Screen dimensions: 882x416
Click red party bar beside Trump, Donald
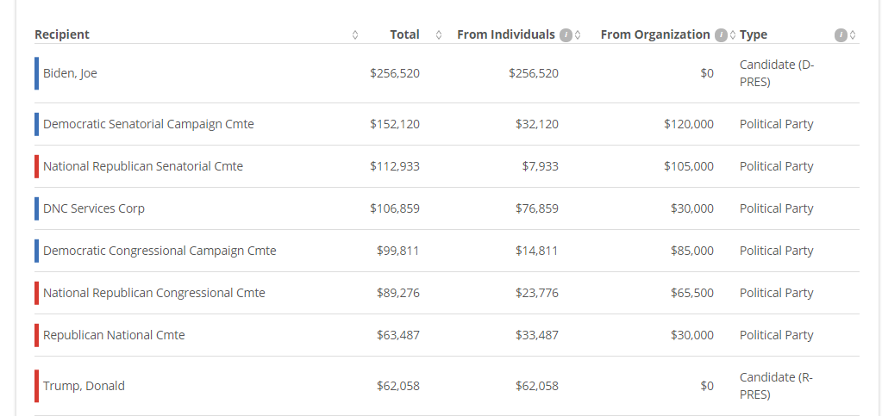tap(36, 386)
